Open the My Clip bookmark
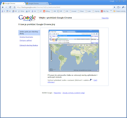 point(104,11)
